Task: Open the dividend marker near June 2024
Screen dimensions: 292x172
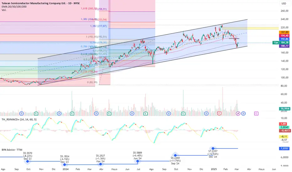Action: coord(132,114)
